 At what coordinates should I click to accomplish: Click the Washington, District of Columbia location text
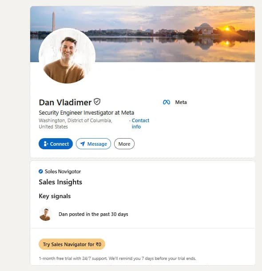(75, 124)
